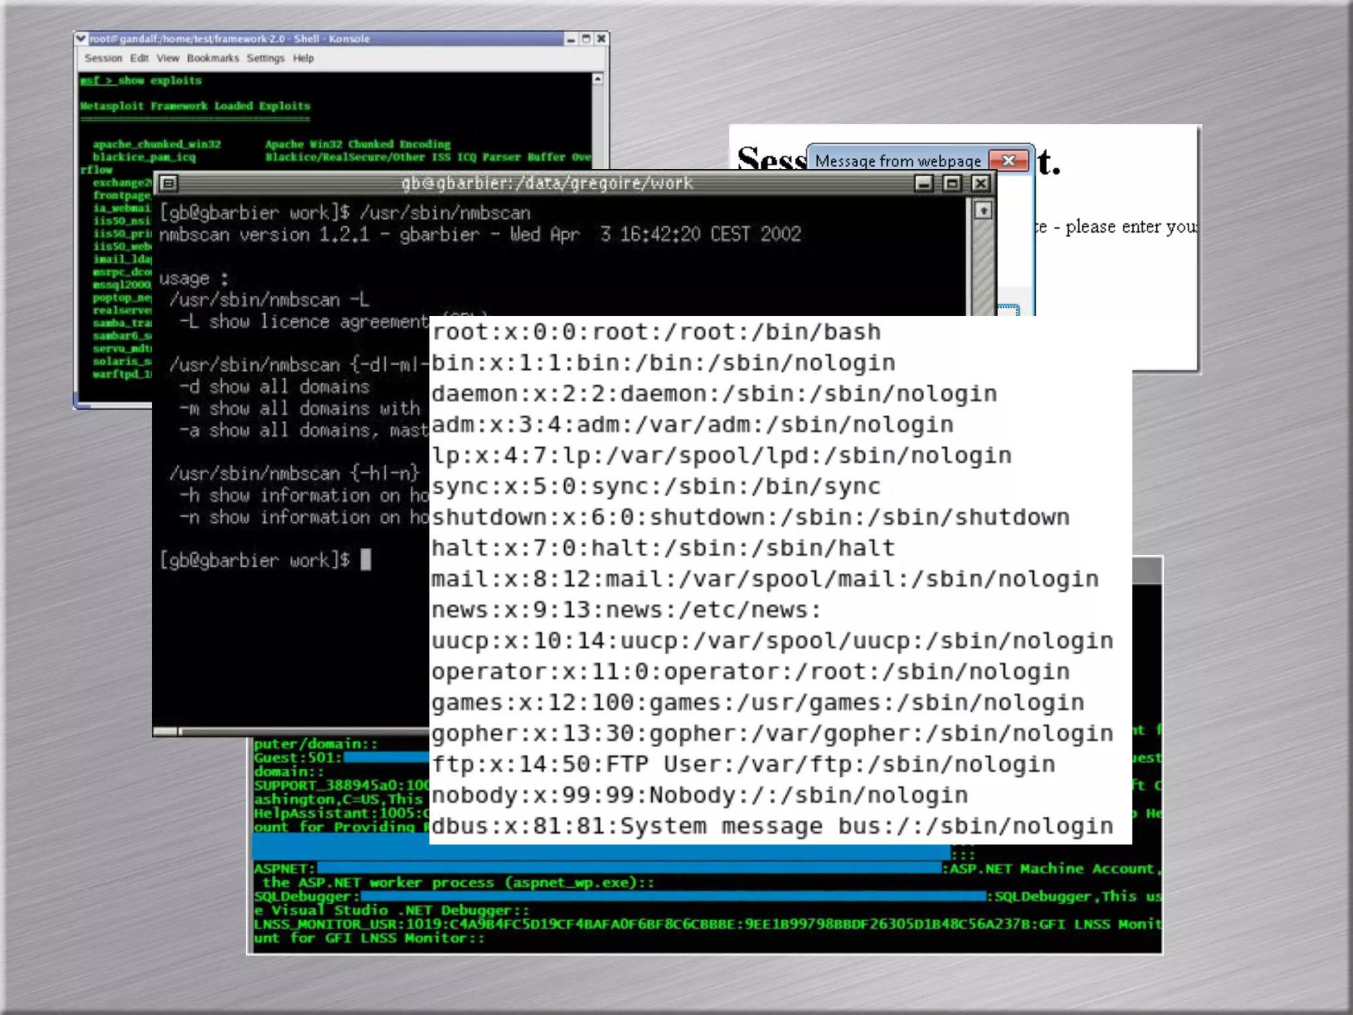Open the Edit menu in Konsole
1353x1015 pixels.
click(139, 58)
